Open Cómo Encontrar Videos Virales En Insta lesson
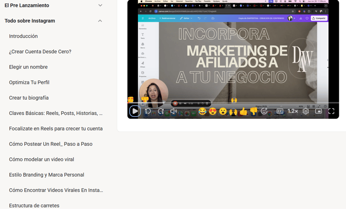Image resolution: width=346 pixels, height=209 pixels. tap(56, 190)
